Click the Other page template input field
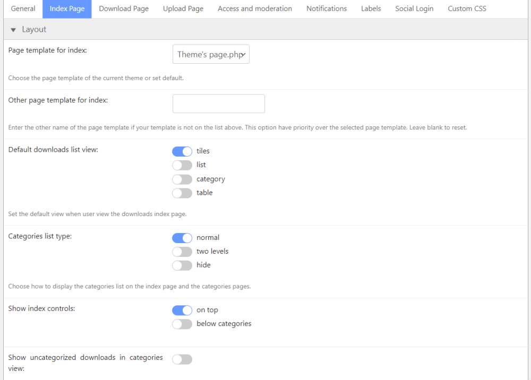531x380 pixels. point(218,103)
